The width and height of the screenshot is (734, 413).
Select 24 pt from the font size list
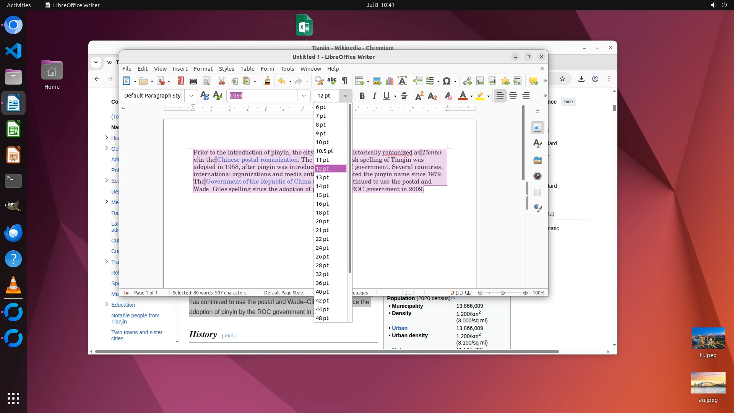322,248
